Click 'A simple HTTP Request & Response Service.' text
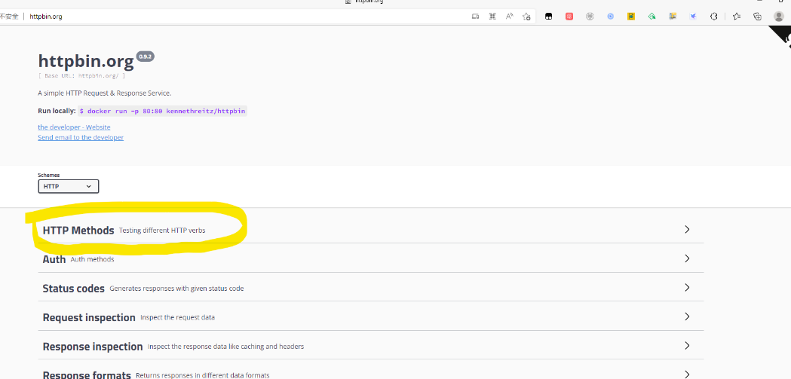791x379 pixels. coord(104,93)
